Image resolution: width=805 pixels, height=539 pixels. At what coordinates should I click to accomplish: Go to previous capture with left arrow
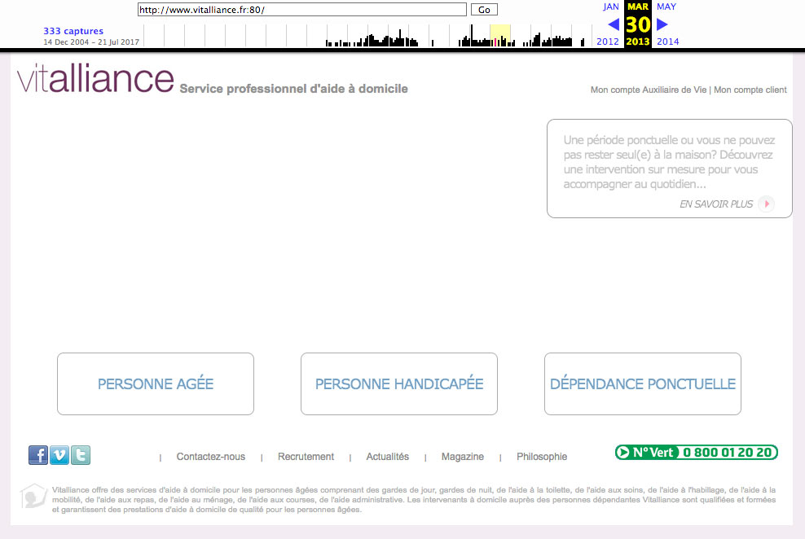(613, 24)
